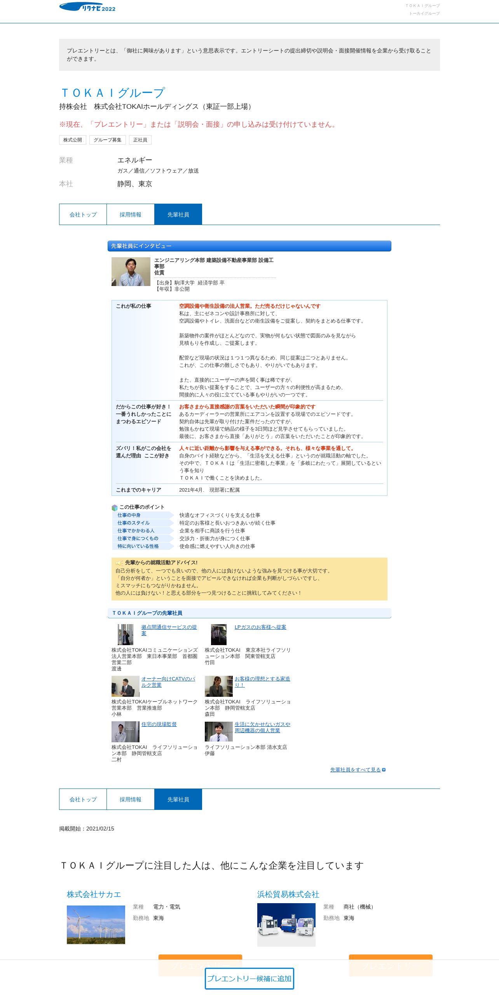This screenshot has height=998, width=499.
Task: Click 森田's employee thumbnail photo
Action: click(x=219, y=686)
